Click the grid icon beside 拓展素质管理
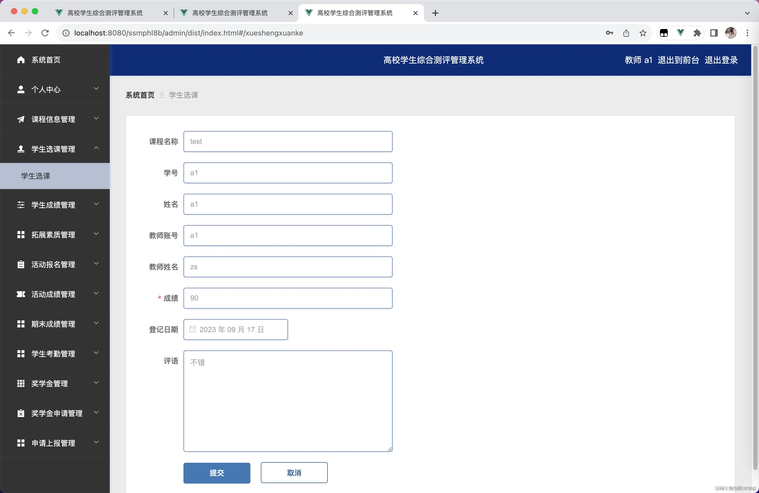Screen dimensions: 759x493 click(21, 235)
